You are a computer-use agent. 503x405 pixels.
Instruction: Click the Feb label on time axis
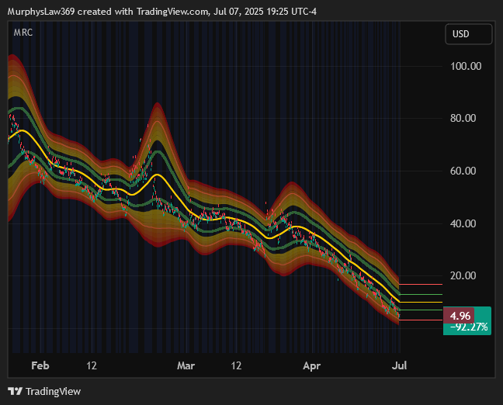point(40,365)
